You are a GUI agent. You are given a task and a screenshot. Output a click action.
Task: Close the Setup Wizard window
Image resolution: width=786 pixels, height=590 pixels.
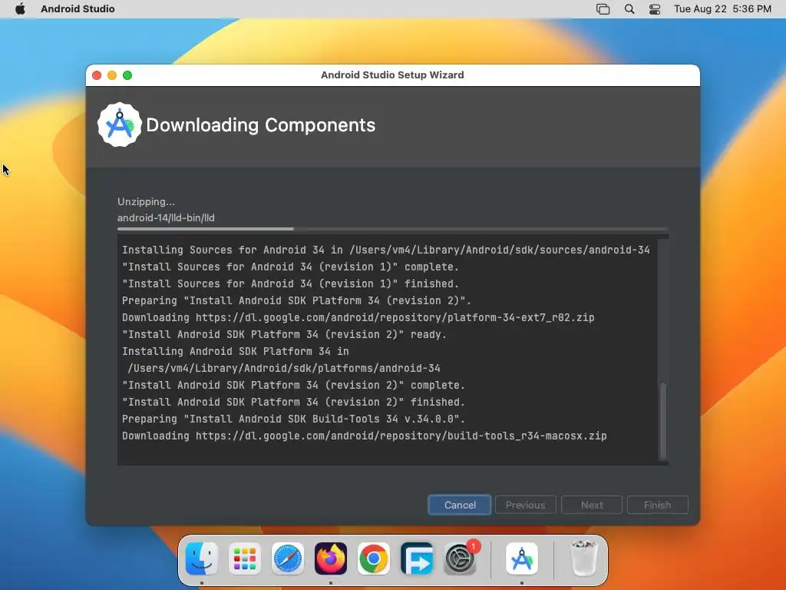click(97, 75)
